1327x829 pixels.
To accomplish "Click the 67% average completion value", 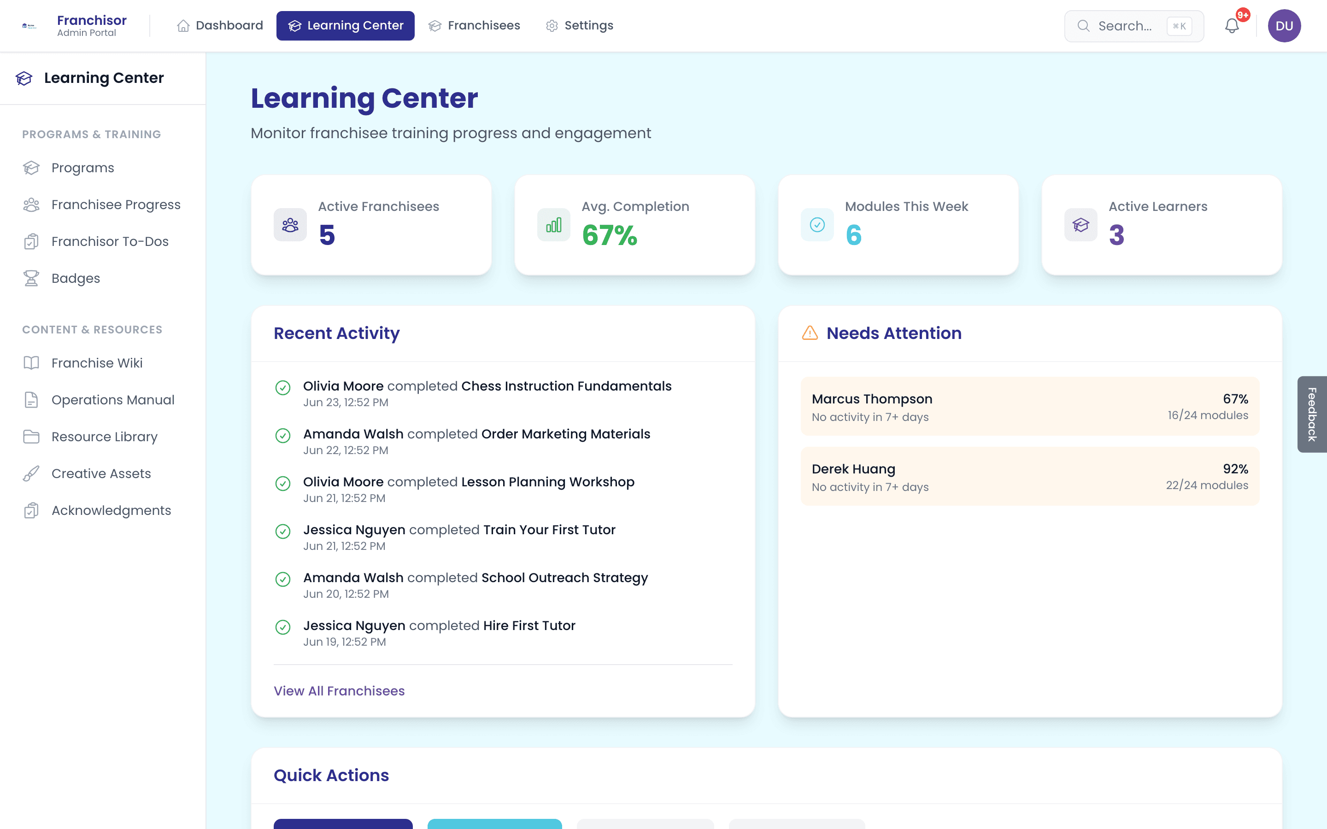I will click(609, 235).
